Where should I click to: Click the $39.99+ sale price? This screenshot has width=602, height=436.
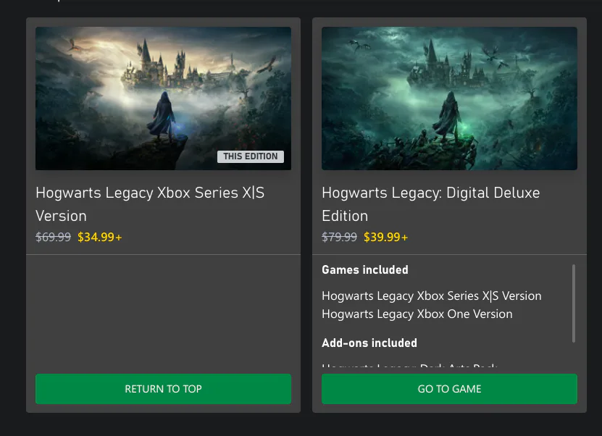coord(385,237)
